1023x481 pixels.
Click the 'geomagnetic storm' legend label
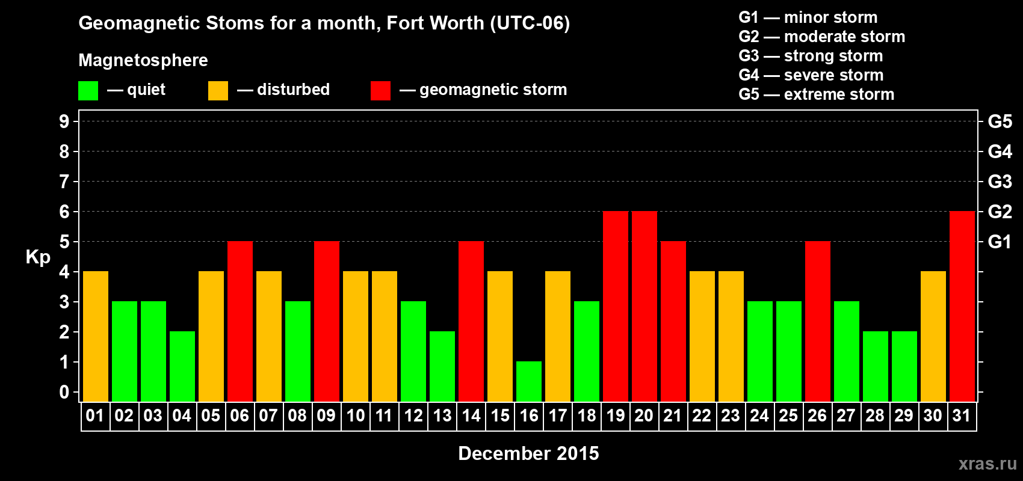click(x=493, y=90)
